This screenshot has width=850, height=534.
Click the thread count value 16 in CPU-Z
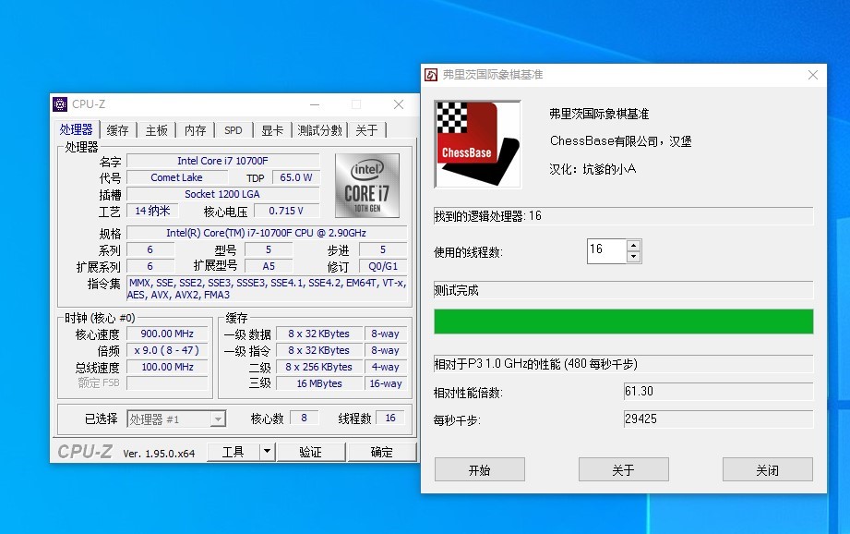[390, 418]
